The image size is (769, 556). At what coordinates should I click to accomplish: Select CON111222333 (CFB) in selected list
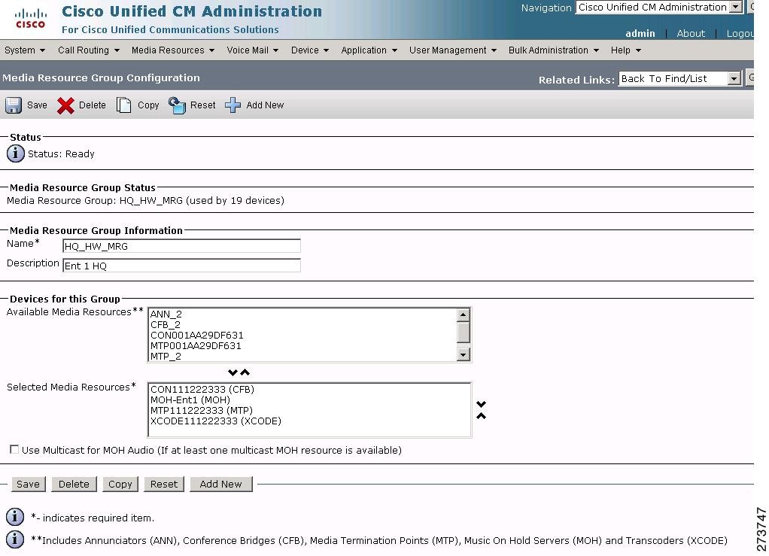(x=202, y=389)
